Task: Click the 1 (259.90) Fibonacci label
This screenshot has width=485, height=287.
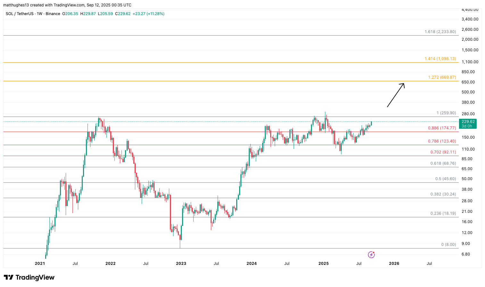Action: pyautogui.click(x=446, y=113)
